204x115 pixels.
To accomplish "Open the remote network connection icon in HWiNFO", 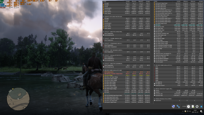I will [178, 107].
